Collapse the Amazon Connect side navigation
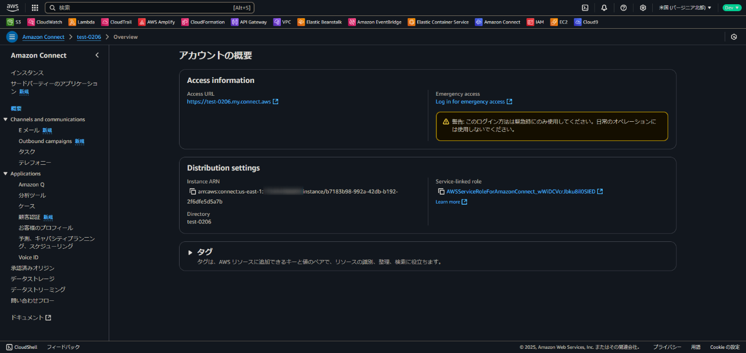This screenshot has height=353, width=746. coord(97,55)
